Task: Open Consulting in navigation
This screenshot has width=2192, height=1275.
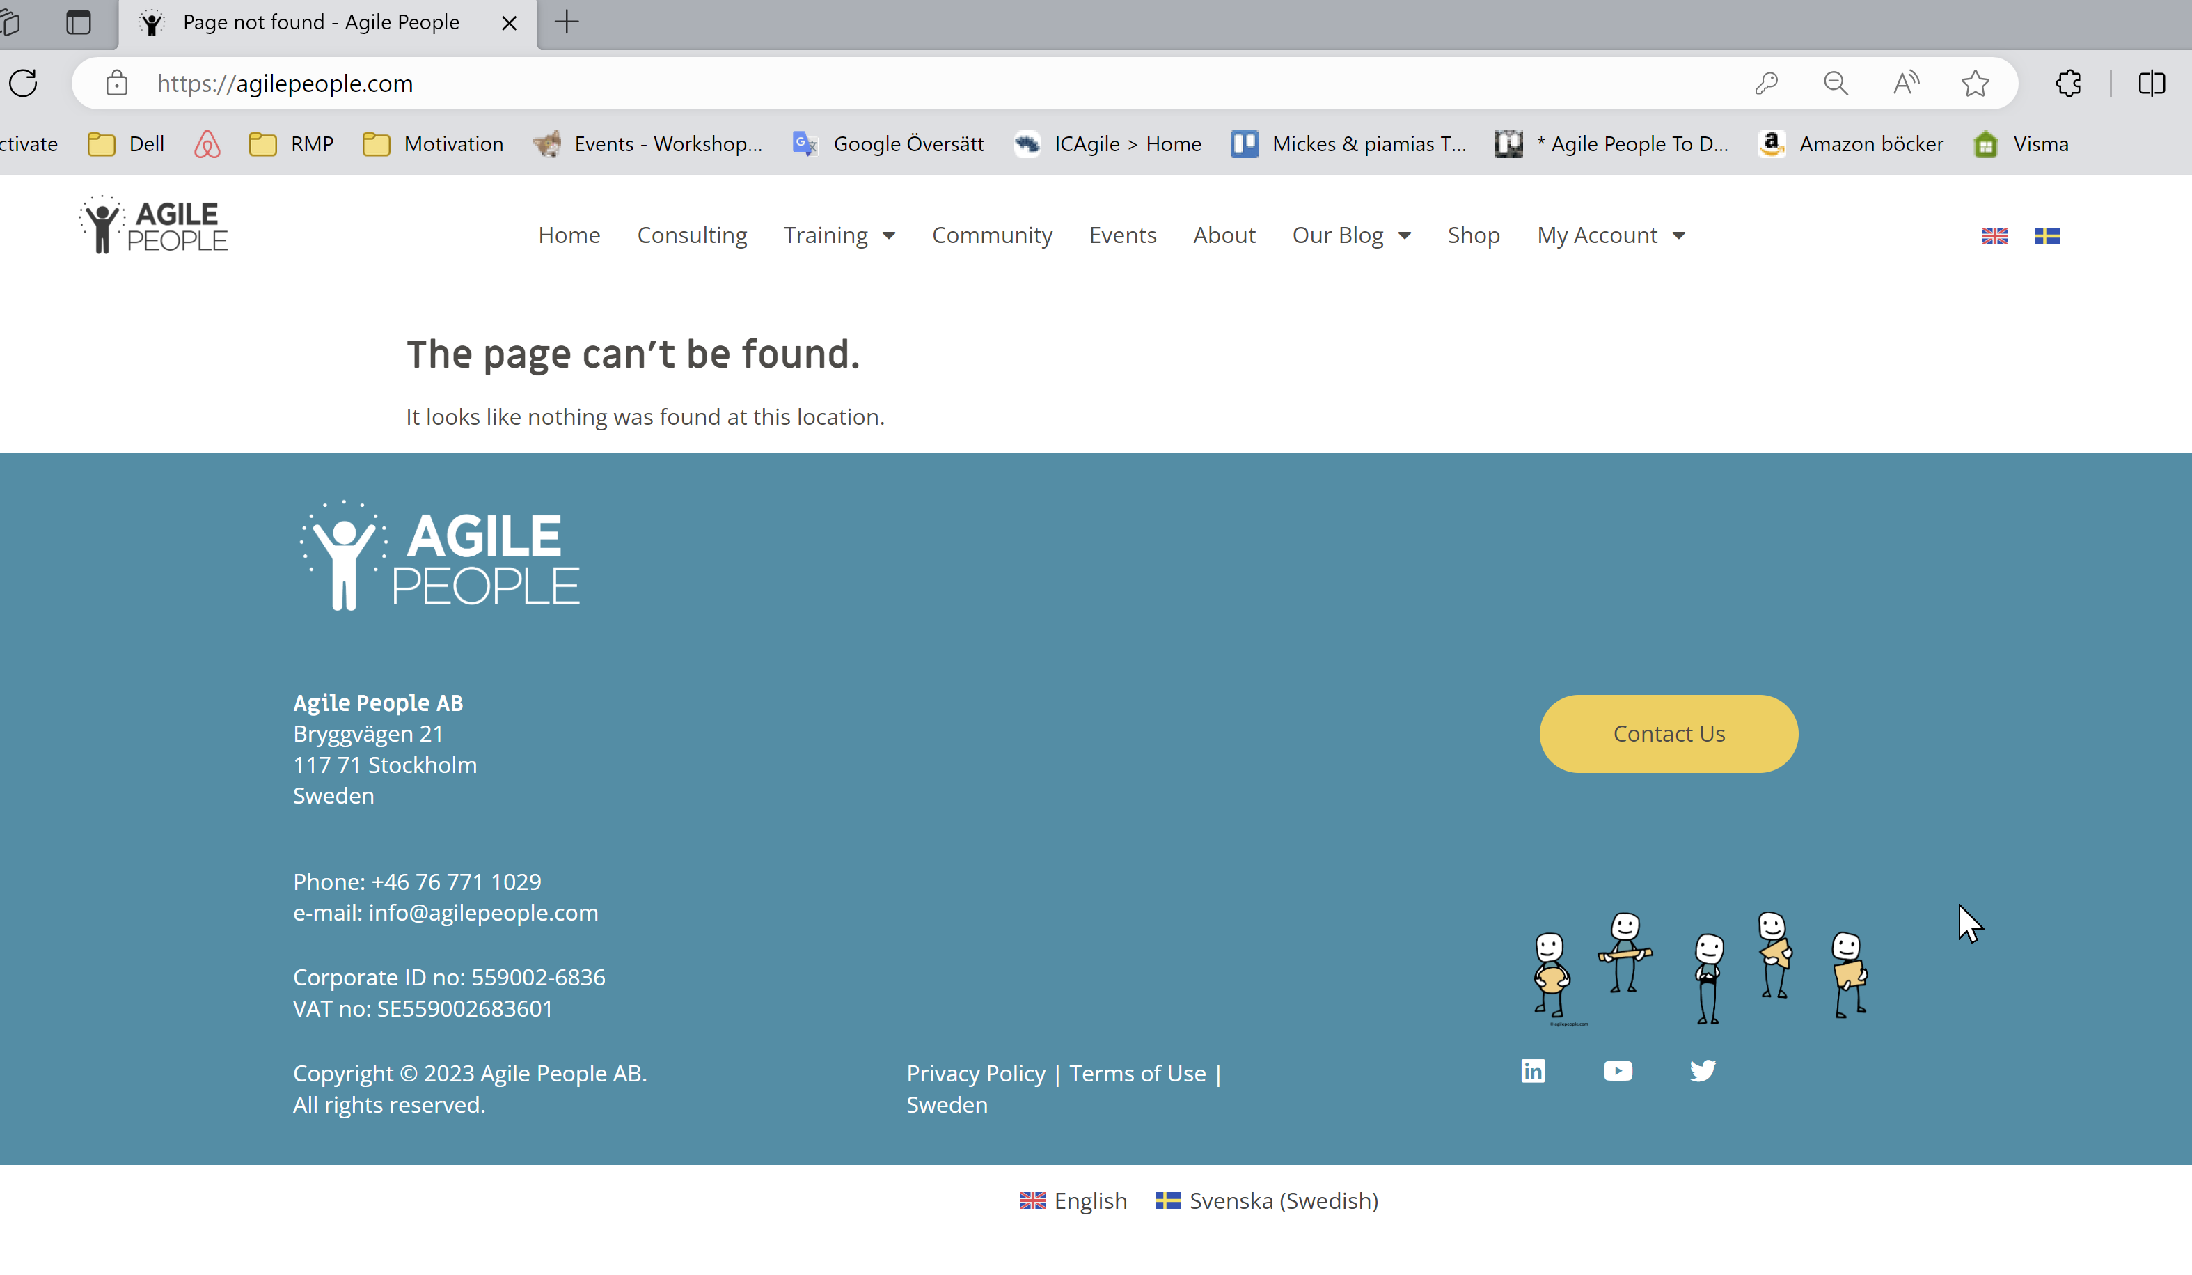Action: coord(691,235)
